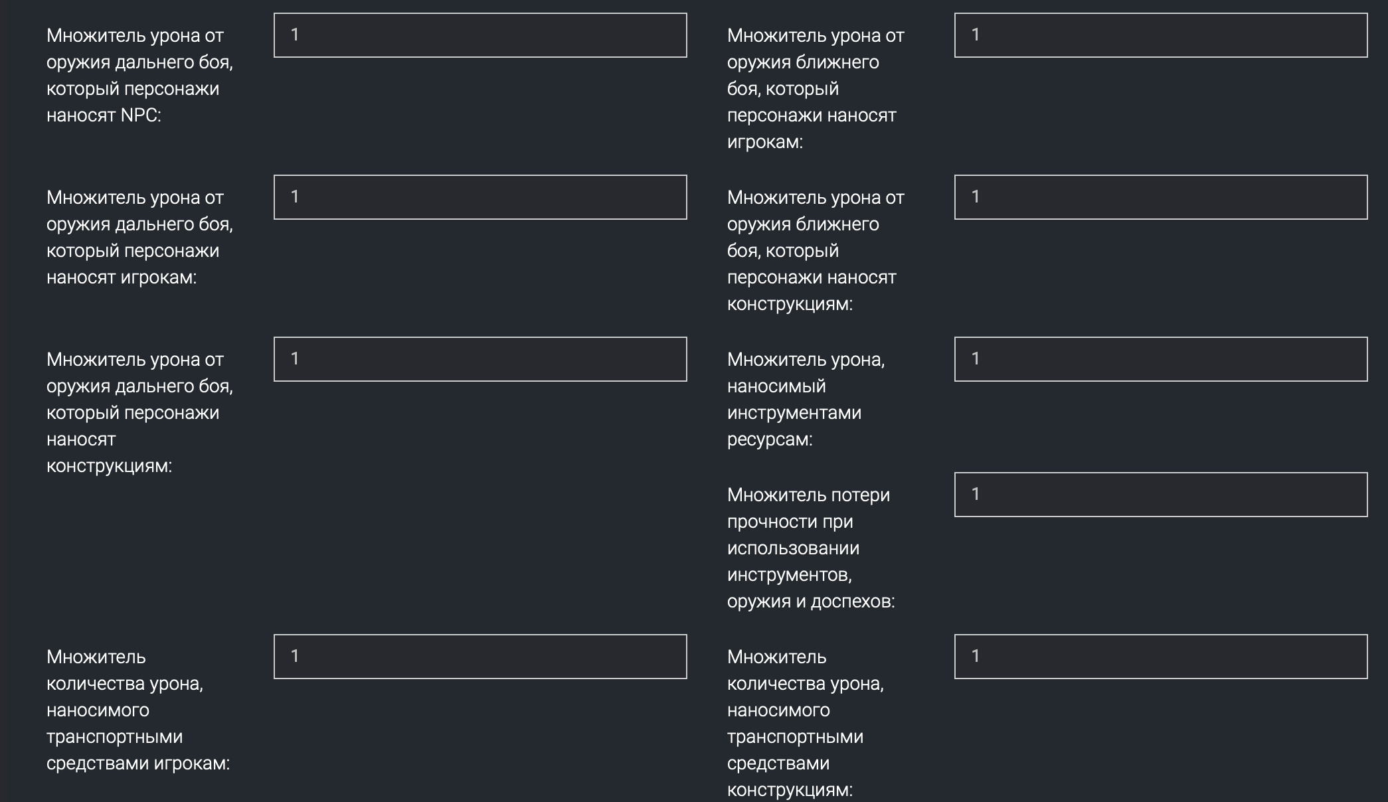This screenshot has width=1388, height=802.
Task: Click the "ближнего боя… наносят игрокам:" label
Action: click(816, 88)
